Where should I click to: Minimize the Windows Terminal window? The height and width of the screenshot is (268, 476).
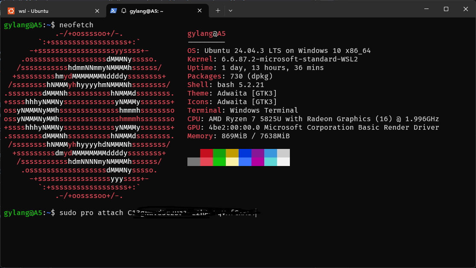coord(426,9)
